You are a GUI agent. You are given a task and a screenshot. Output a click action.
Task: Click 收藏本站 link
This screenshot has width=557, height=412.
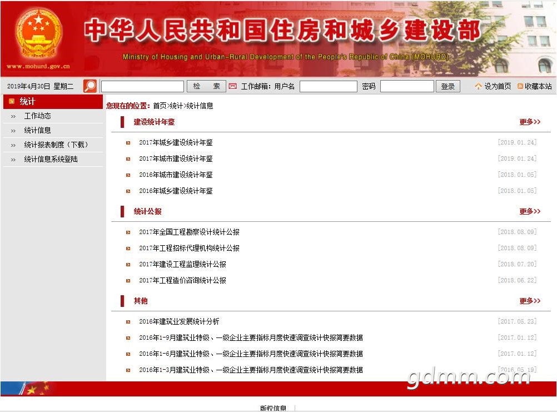pos(538,86)
